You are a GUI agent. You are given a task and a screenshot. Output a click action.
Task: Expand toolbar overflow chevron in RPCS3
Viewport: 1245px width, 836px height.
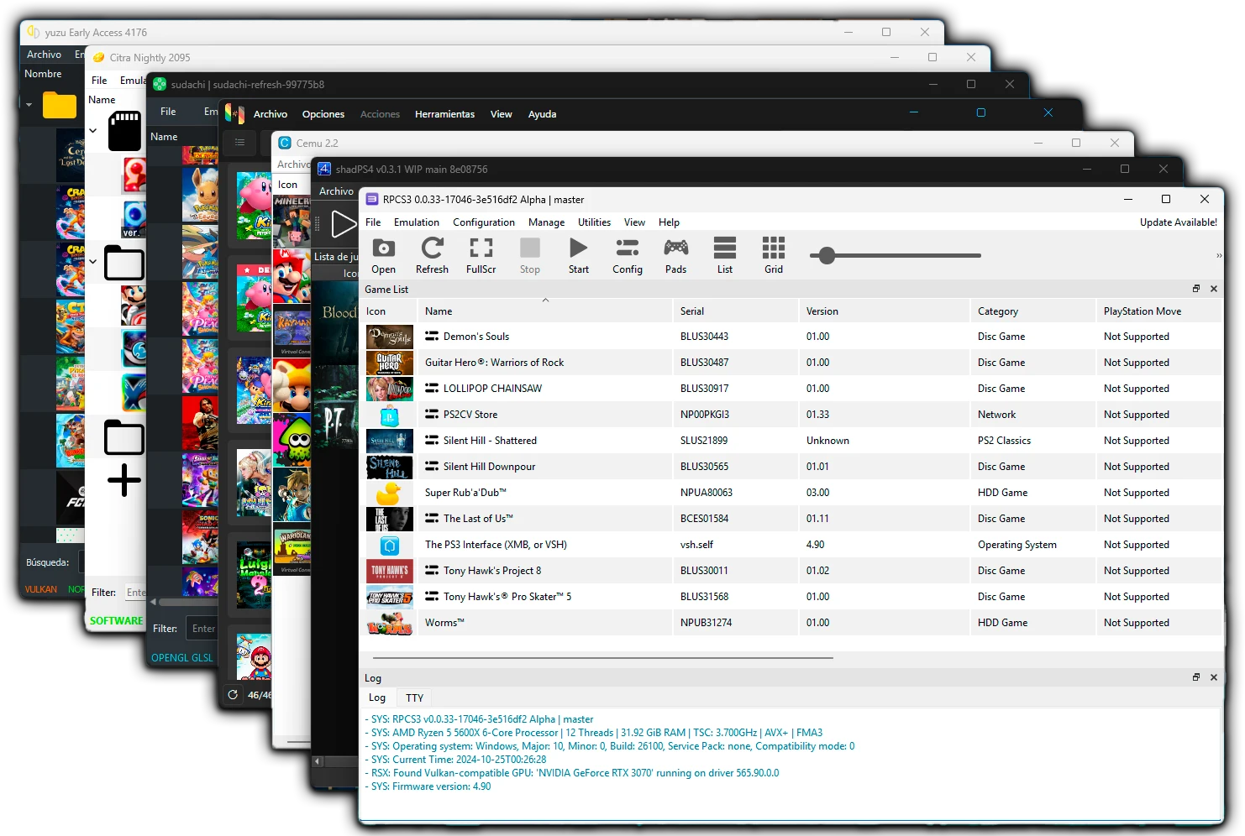click(1218, 255)
